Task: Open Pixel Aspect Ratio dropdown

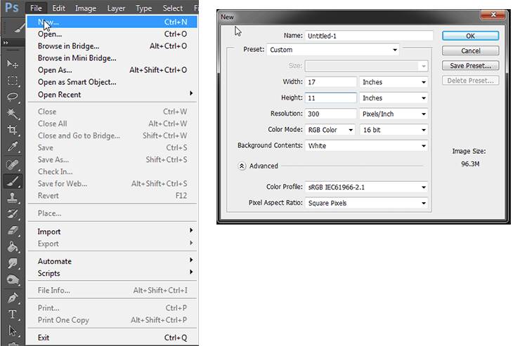Action: click(366, 203)
